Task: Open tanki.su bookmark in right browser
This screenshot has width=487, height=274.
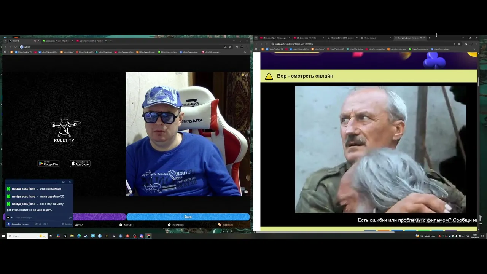Action: coord(336,49)
